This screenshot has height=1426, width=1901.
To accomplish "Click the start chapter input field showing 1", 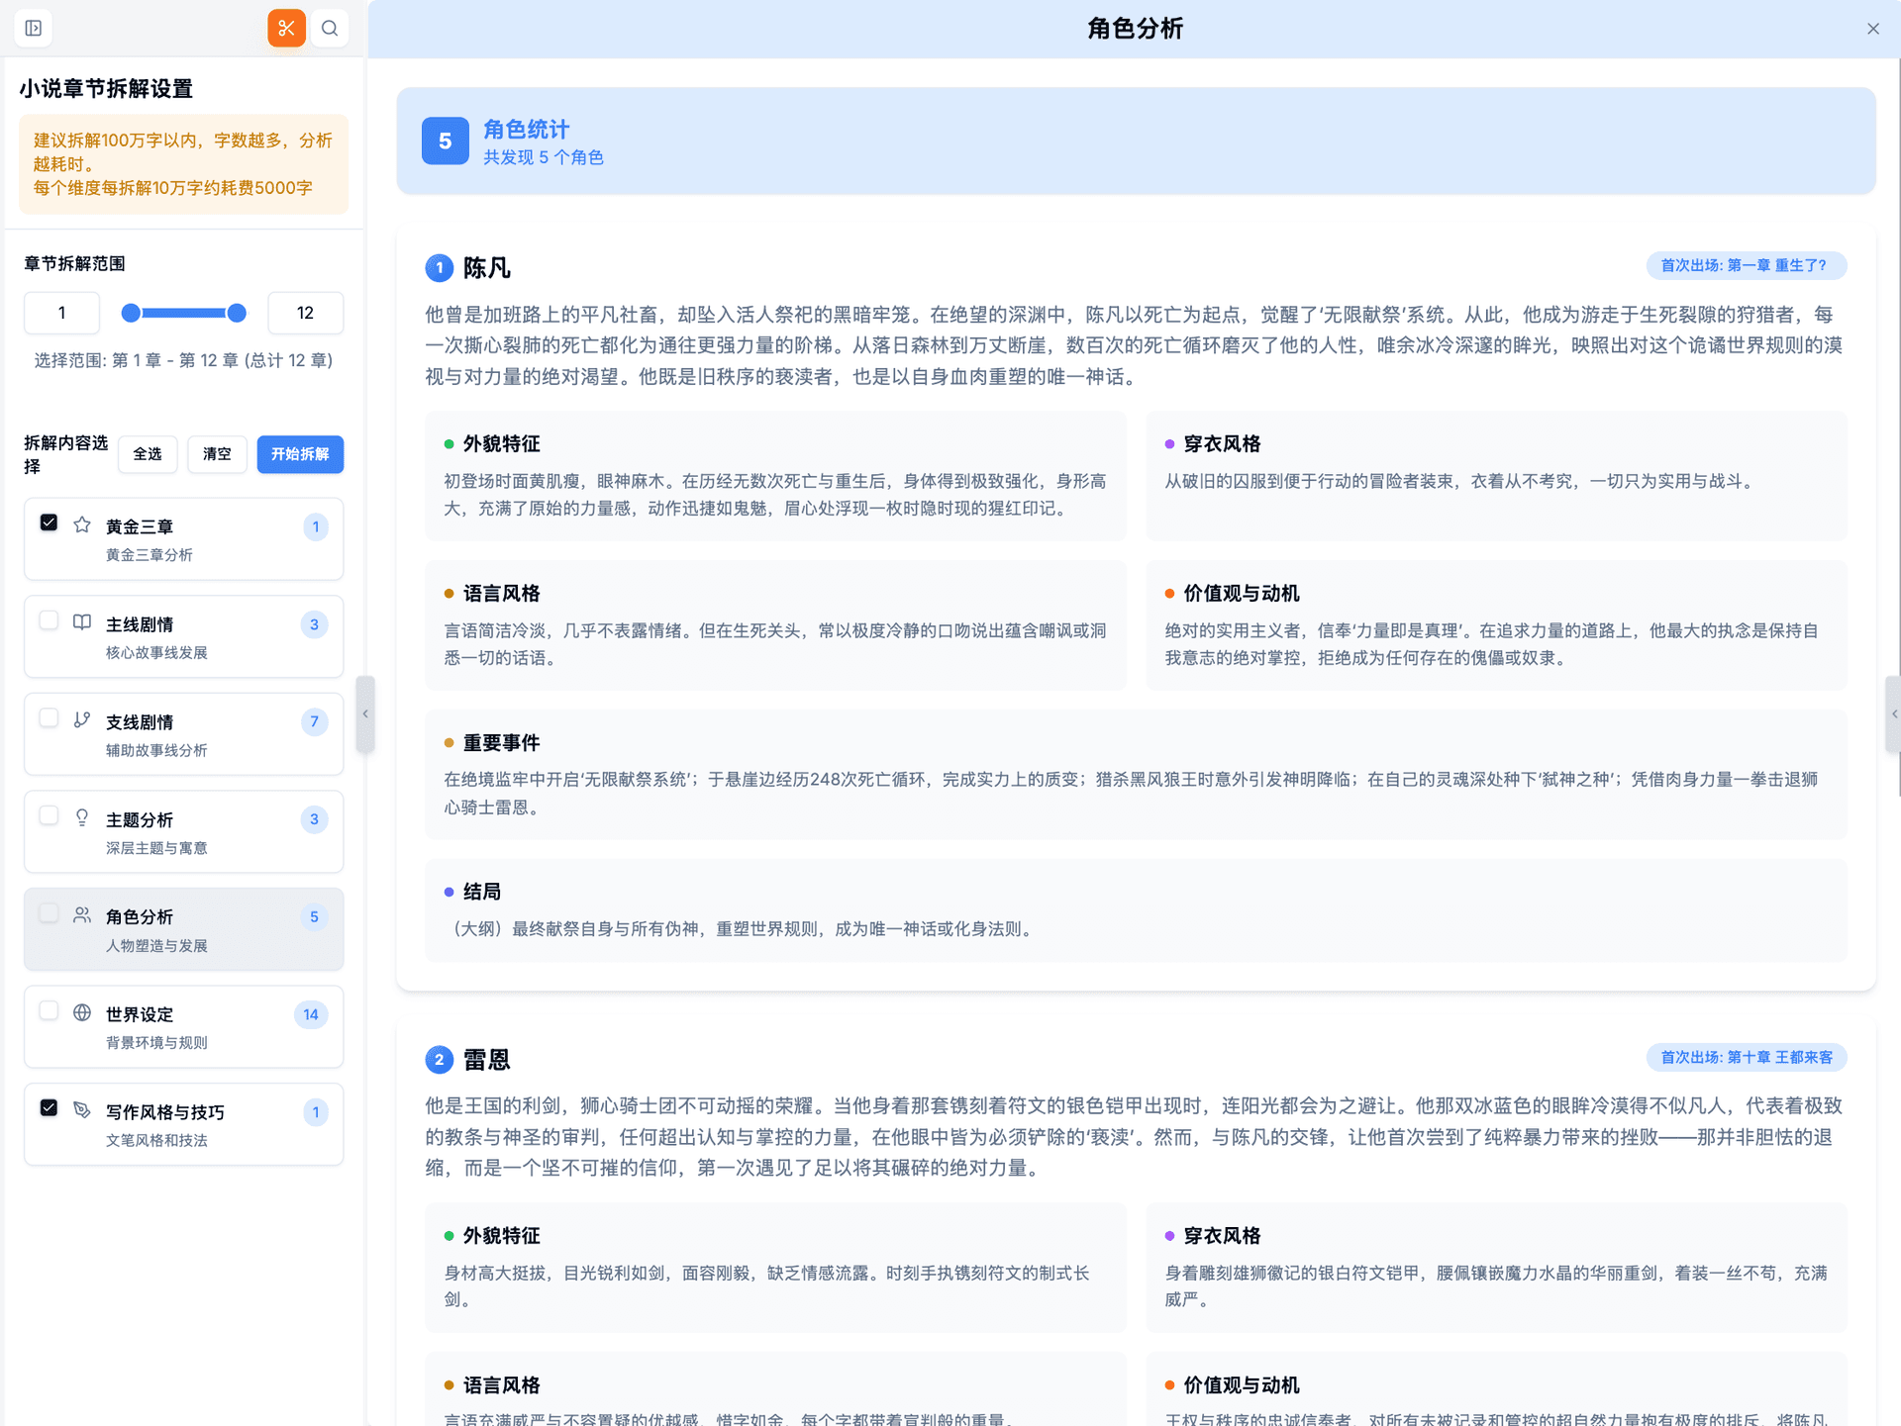I will tap(61, 313).
